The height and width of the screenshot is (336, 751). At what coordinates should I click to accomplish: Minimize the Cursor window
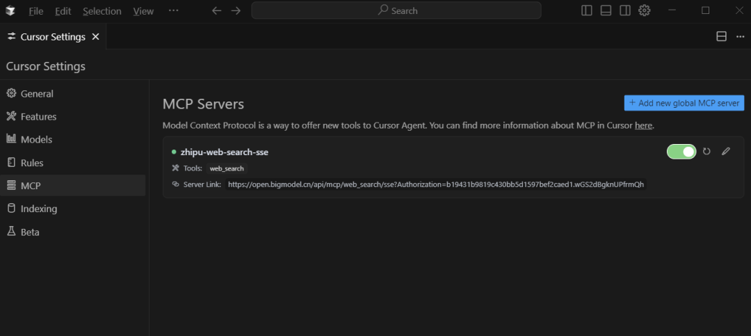click(x=672, y=10)
